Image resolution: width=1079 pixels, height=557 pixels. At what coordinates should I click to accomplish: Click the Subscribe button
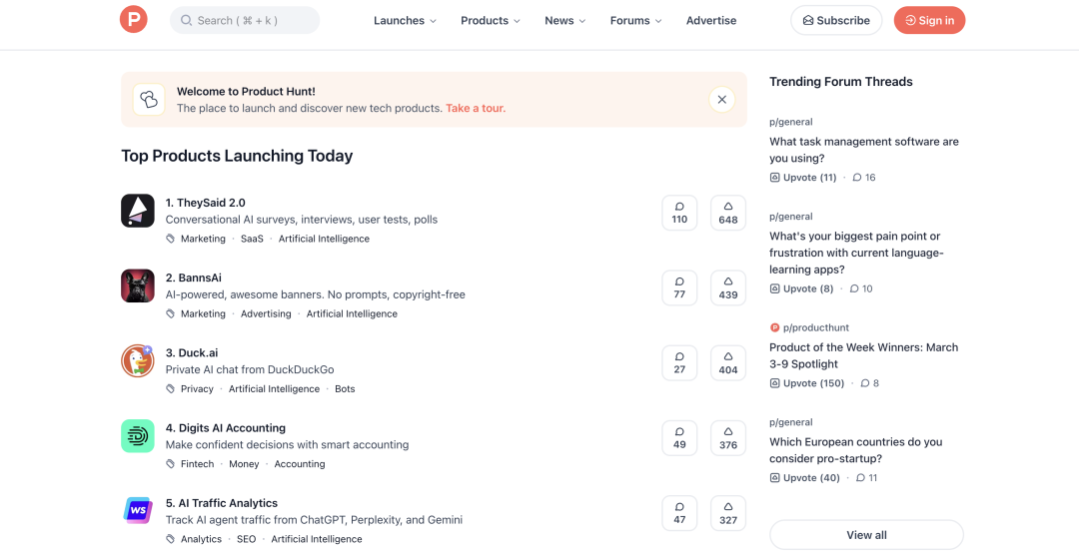[x=836, y=21]
